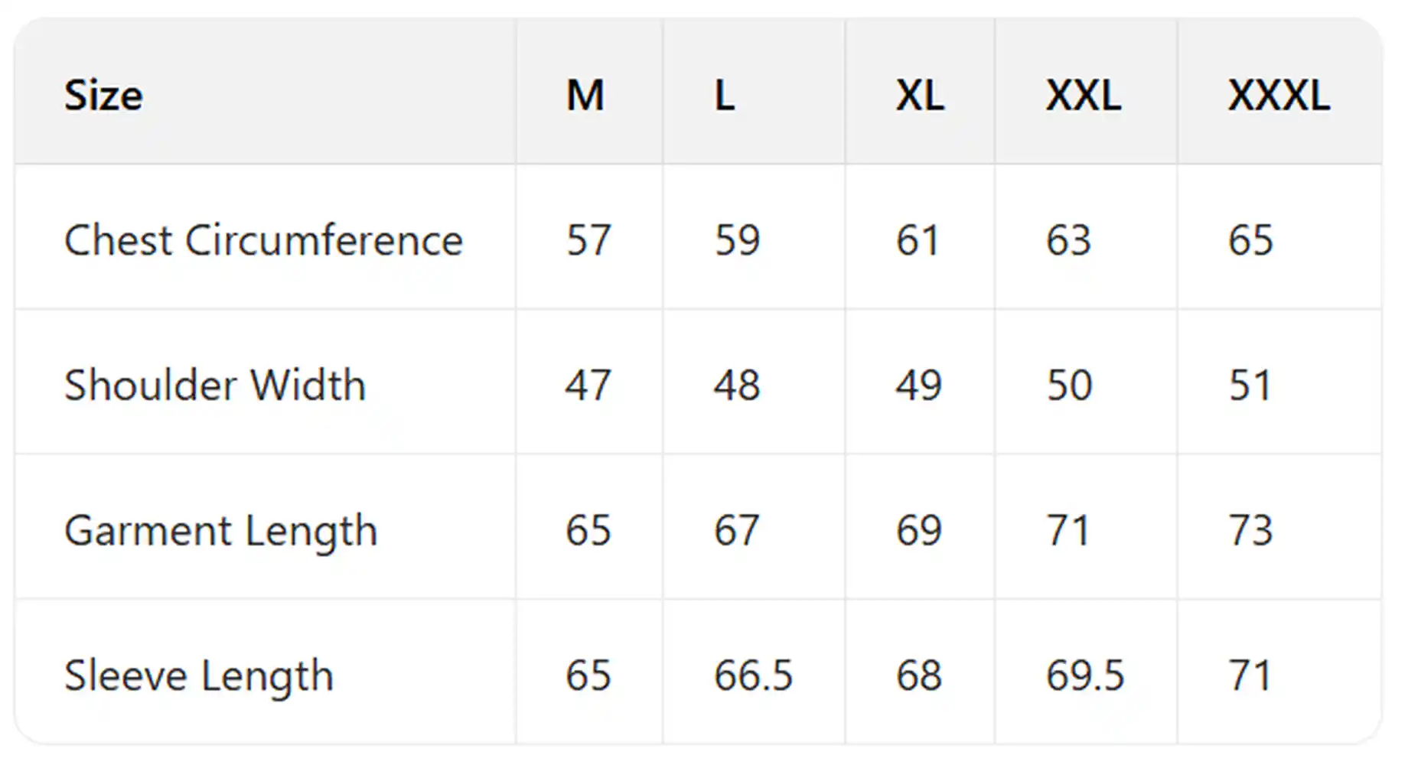This screenshot has height=765, width=1405.
Task: Click shoulder width value 51 for XXXL
Action: point(1250,385)
